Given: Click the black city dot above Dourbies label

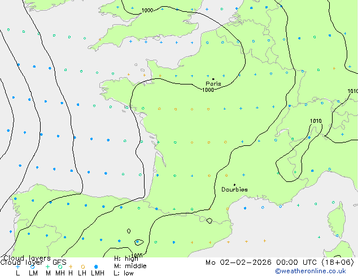Looking at the screenshot, I should pyautogui.click(x=234, y=185).
